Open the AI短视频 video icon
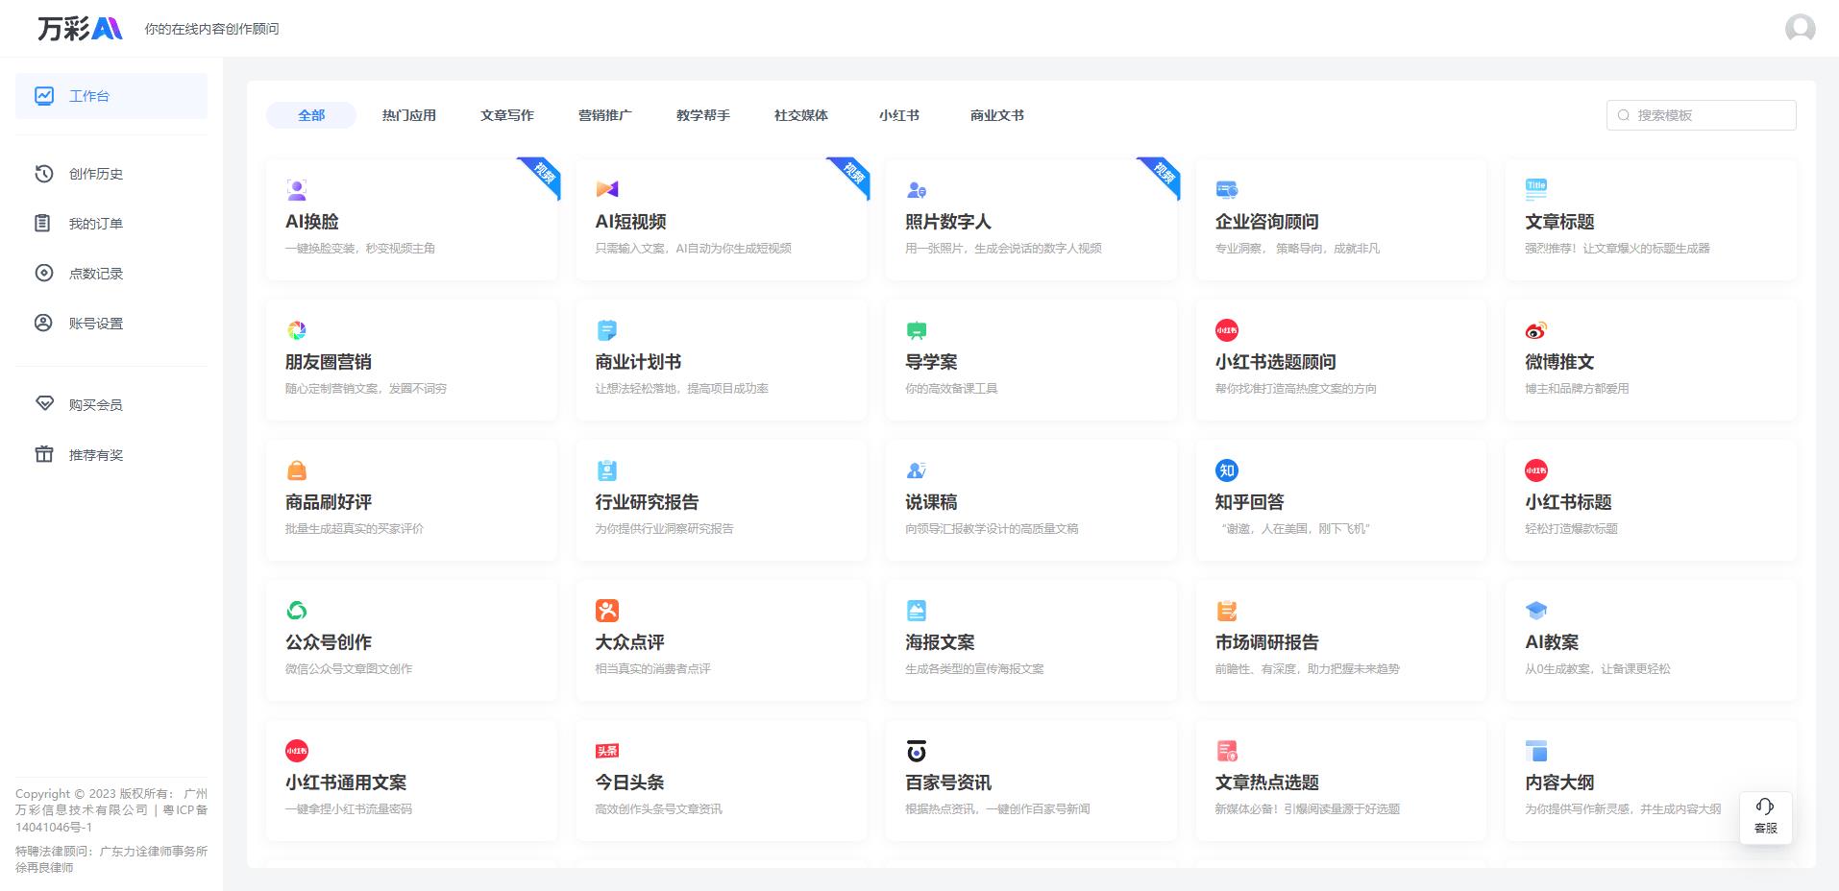 [606, 189]
